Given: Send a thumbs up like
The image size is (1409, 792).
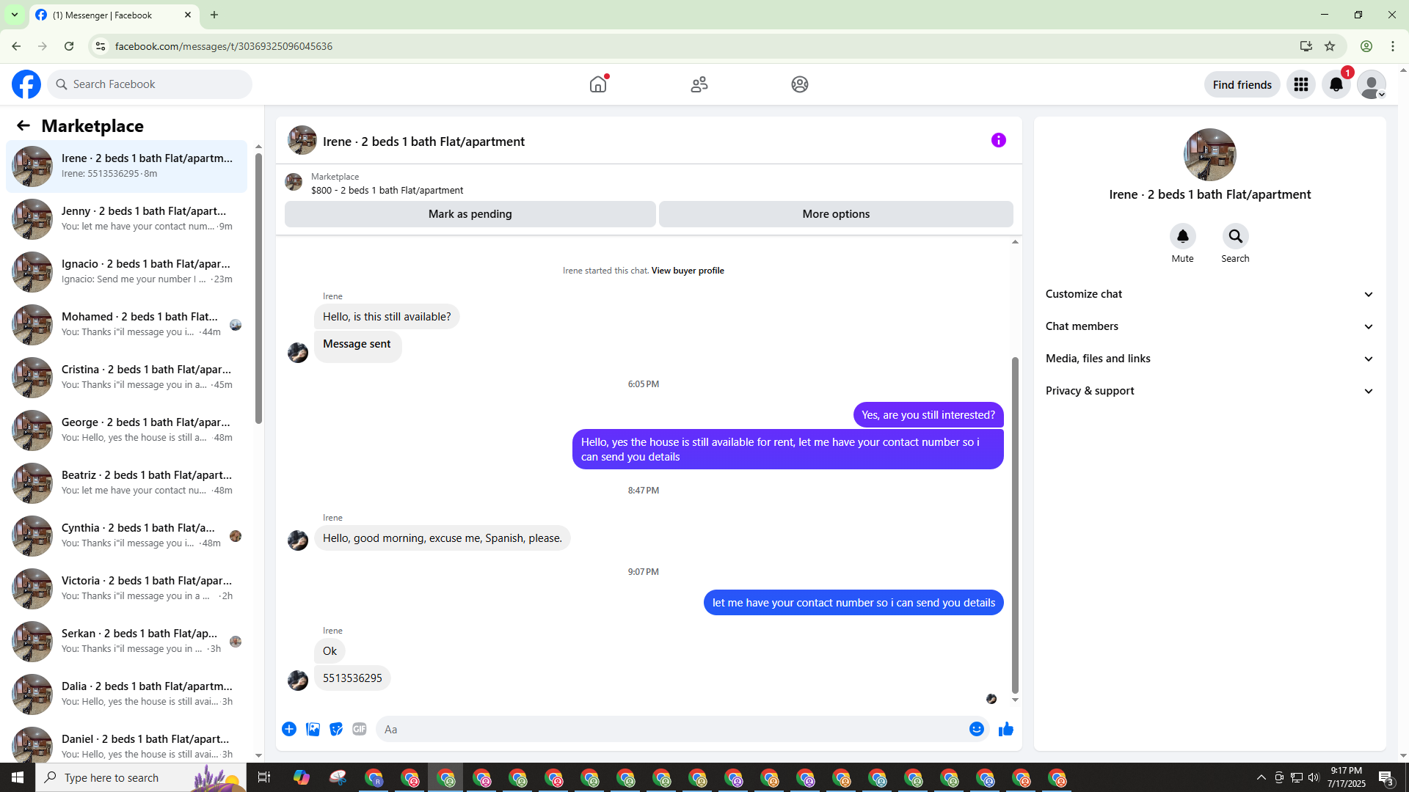Looking at the screenshot, I should (x=1006, y=729).
